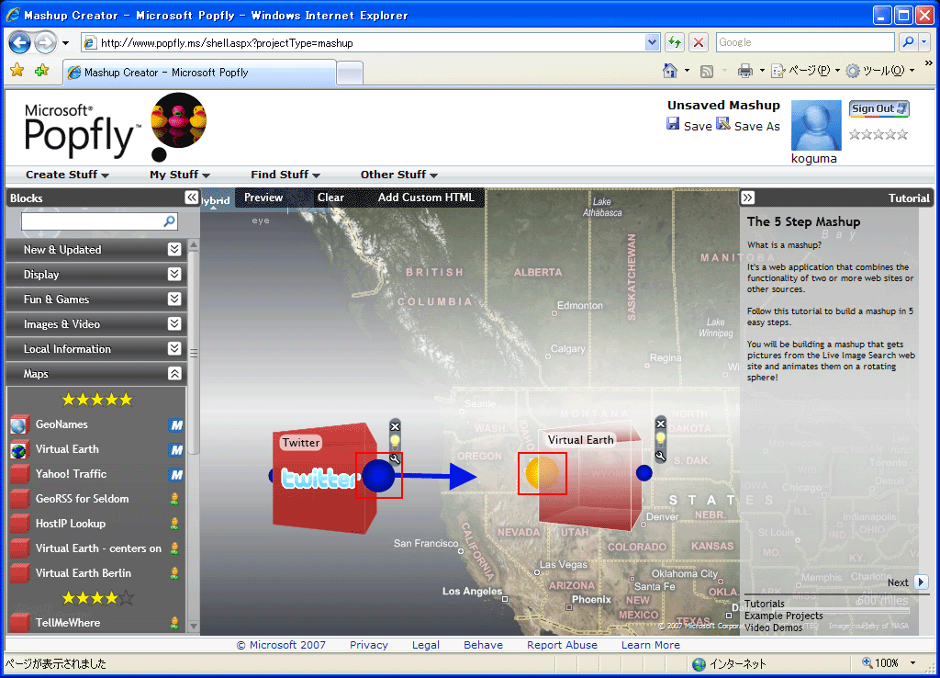This screenshot has height=678, width=940.
Task: Delete the Virtual Earth canvas block via X
Action: tap(661, 424)
